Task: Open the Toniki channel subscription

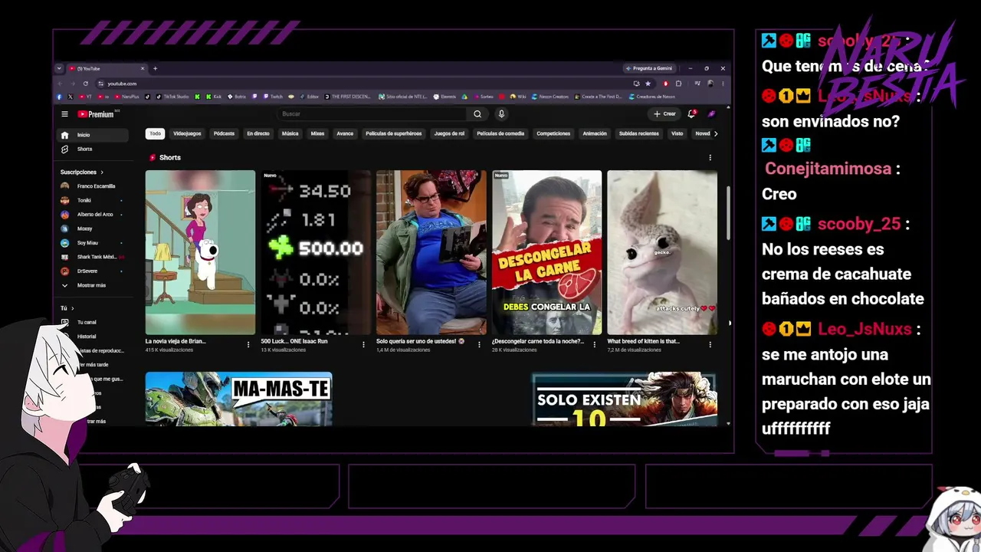Action: click(x=94, y=200)
